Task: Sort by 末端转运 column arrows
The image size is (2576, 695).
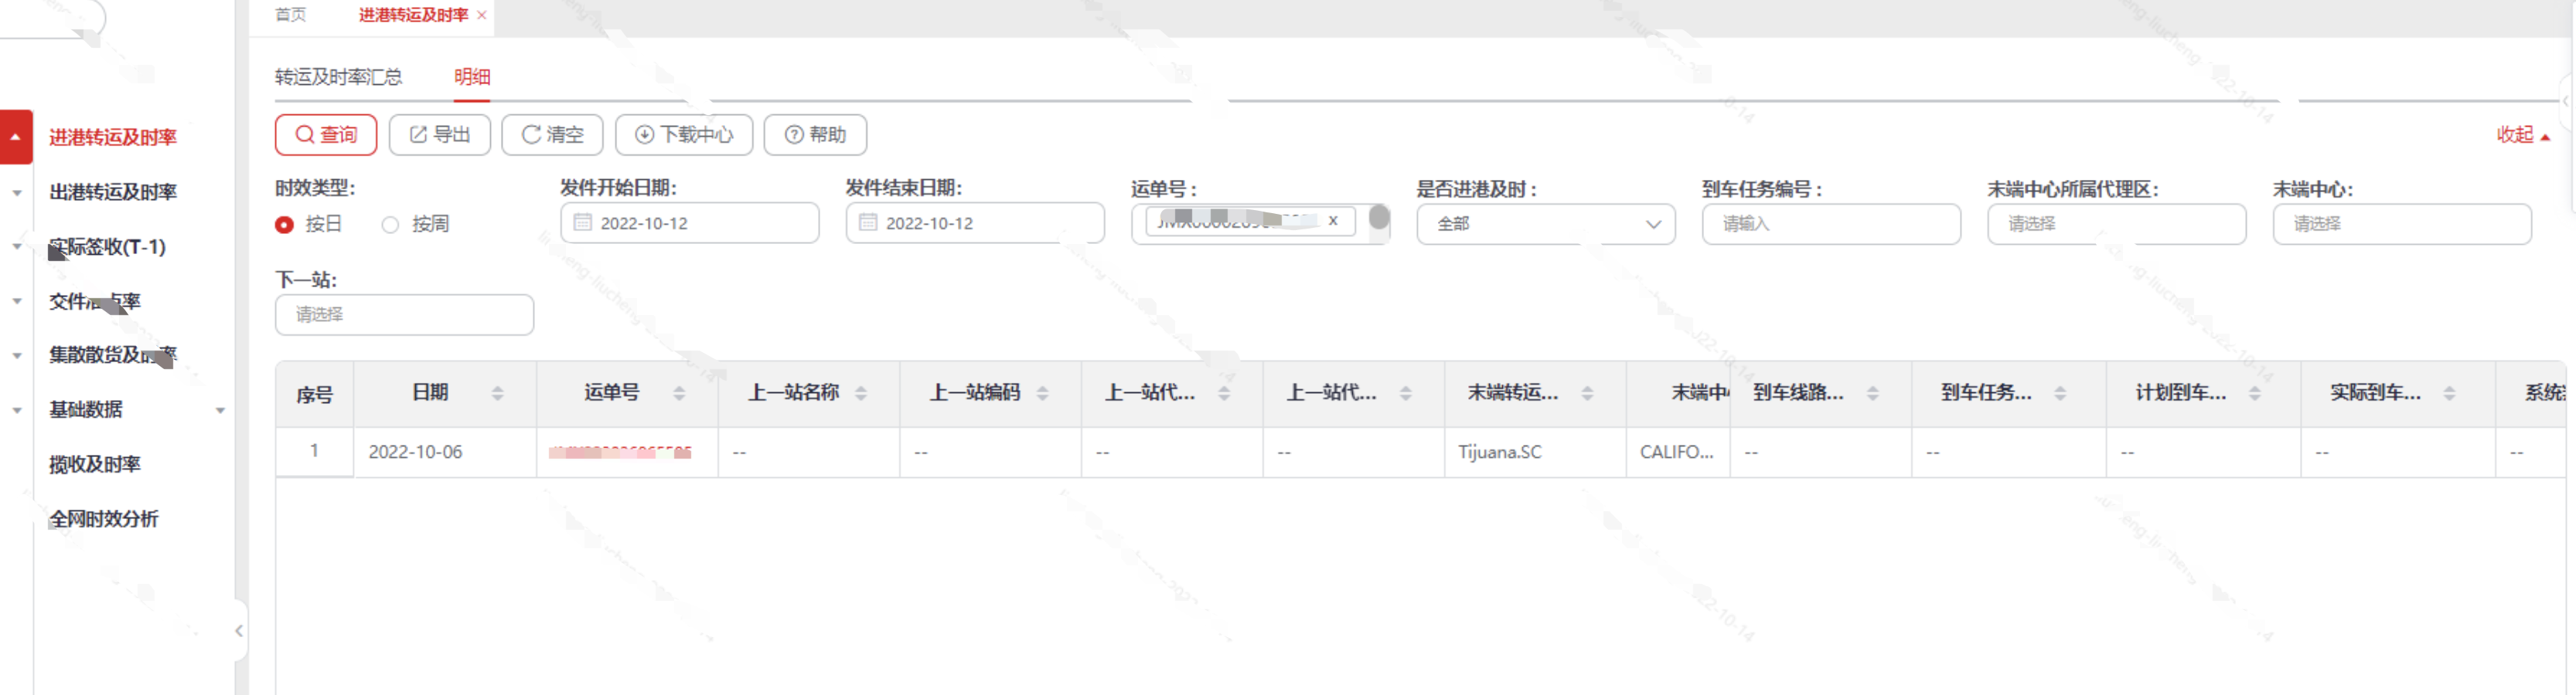Action: 1587,393
